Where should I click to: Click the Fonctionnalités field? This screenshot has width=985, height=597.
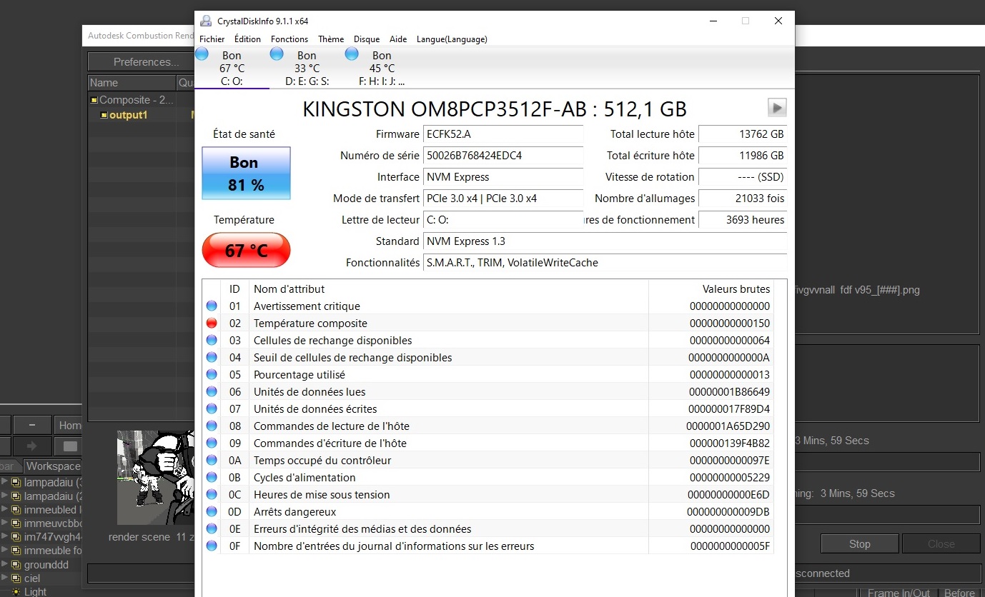pos(605,263)
